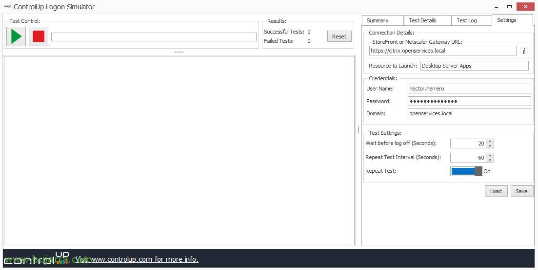Start the test with the green play button

point(16,36)
